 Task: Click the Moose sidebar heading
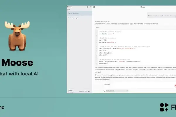click(x=69, y=7)
